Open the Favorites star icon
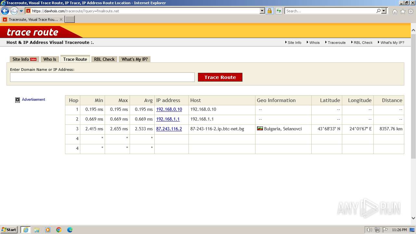The height and width of the screenshot is (234, 416). (403, 11)
